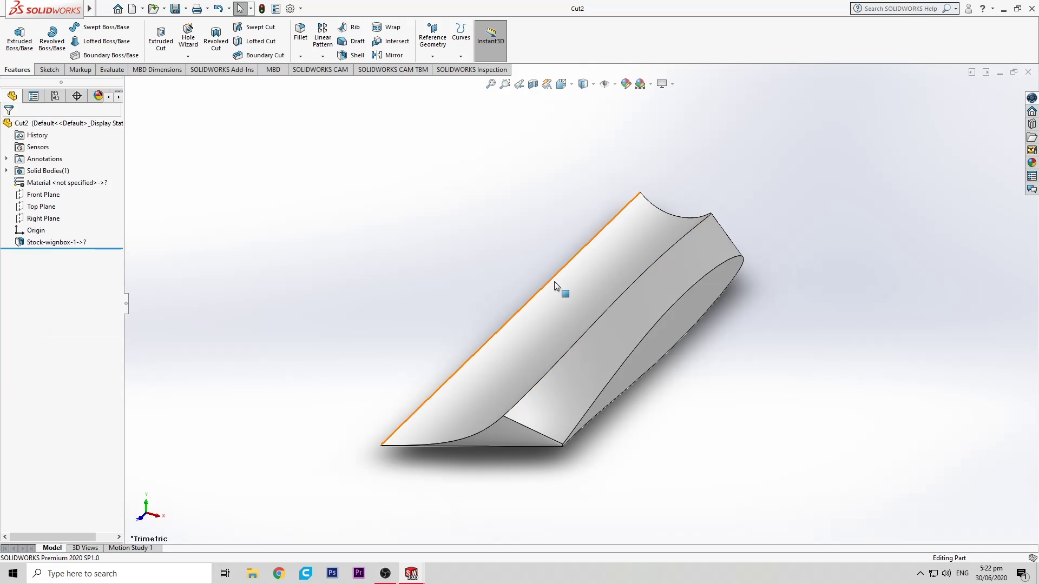Open Chrome from the taskbar
This screenshot has width=1039, height=584.
[279, 573]
